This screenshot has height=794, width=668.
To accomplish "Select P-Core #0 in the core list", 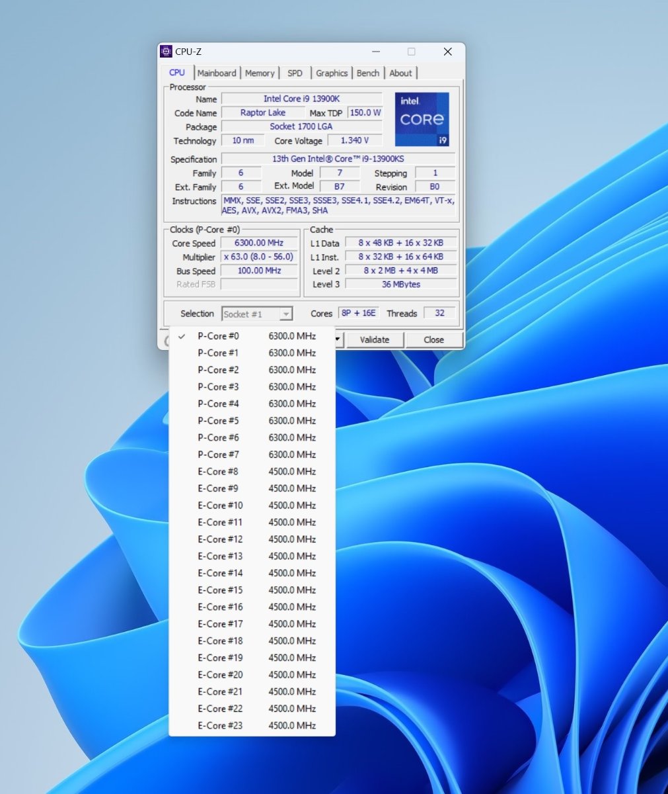I will [x=252, y=336].
